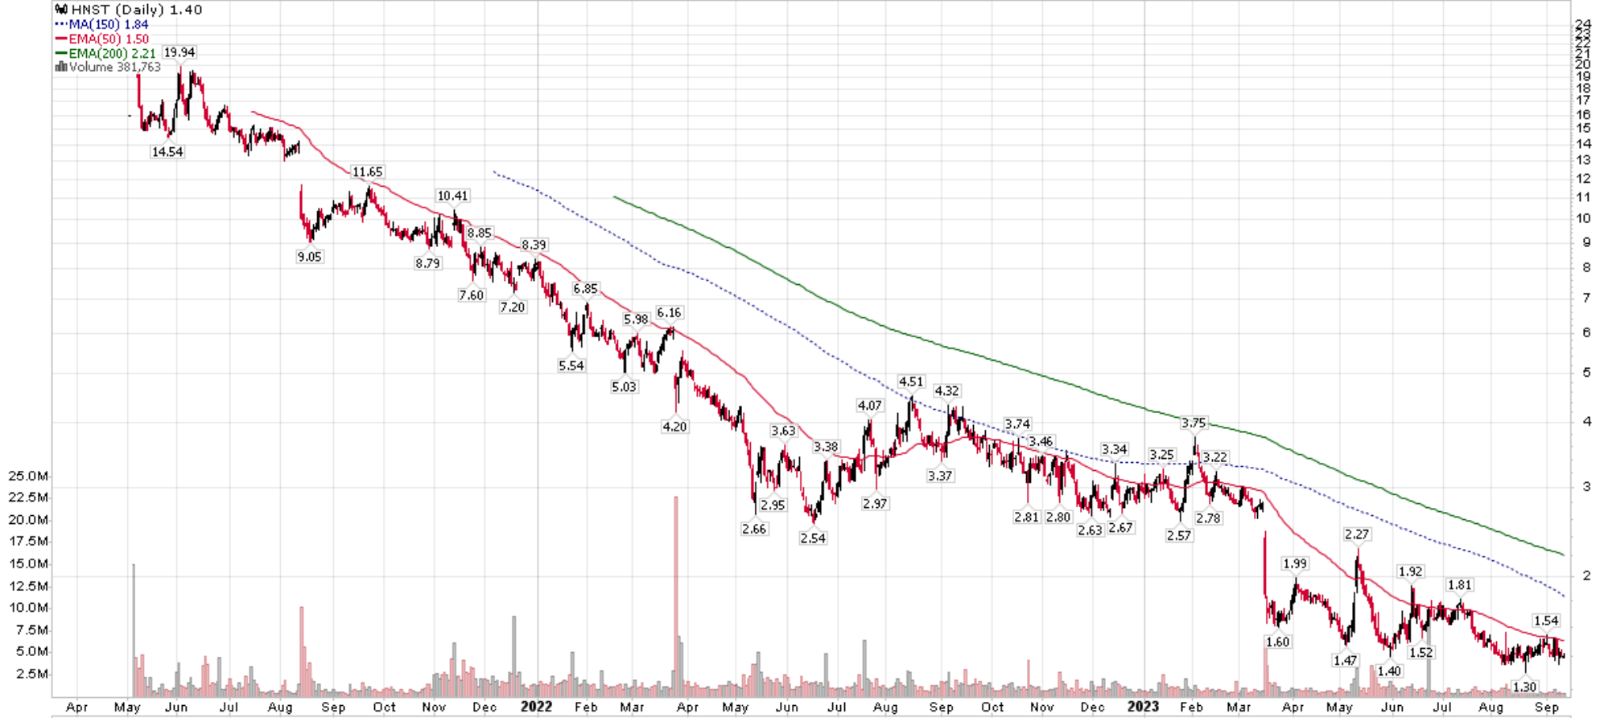This screenshot has height=718, width=1604.
Task: Select the 19.94 peak price label
Action: [x=179, y=52]
